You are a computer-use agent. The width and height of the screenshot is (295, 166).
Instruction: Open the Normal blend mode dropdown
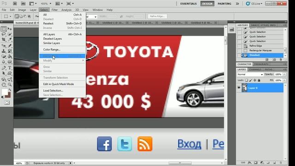pyautogui.click(x=250, y=74)
